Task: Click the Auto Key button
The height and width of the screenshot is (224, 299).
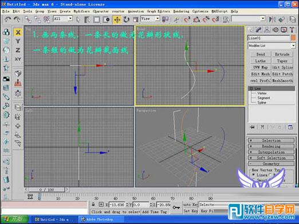Action: pyautogui.click(x=190, y=205)
